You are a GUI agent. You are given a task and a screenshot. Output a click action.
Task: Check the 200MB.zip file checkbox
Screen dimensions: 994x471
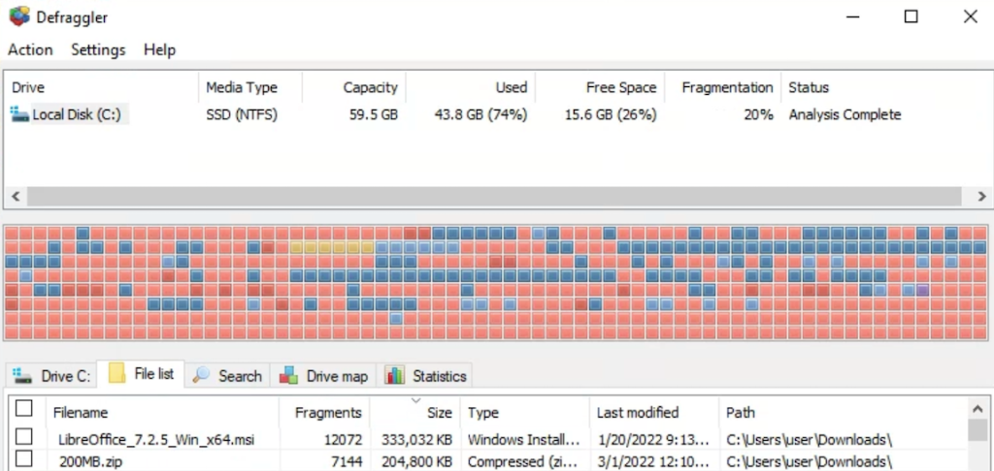(24, 459)
